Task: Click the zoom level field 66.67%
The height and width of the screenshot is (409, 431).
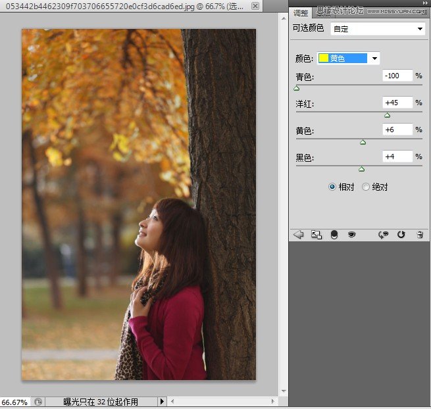Action: (14, 402)
